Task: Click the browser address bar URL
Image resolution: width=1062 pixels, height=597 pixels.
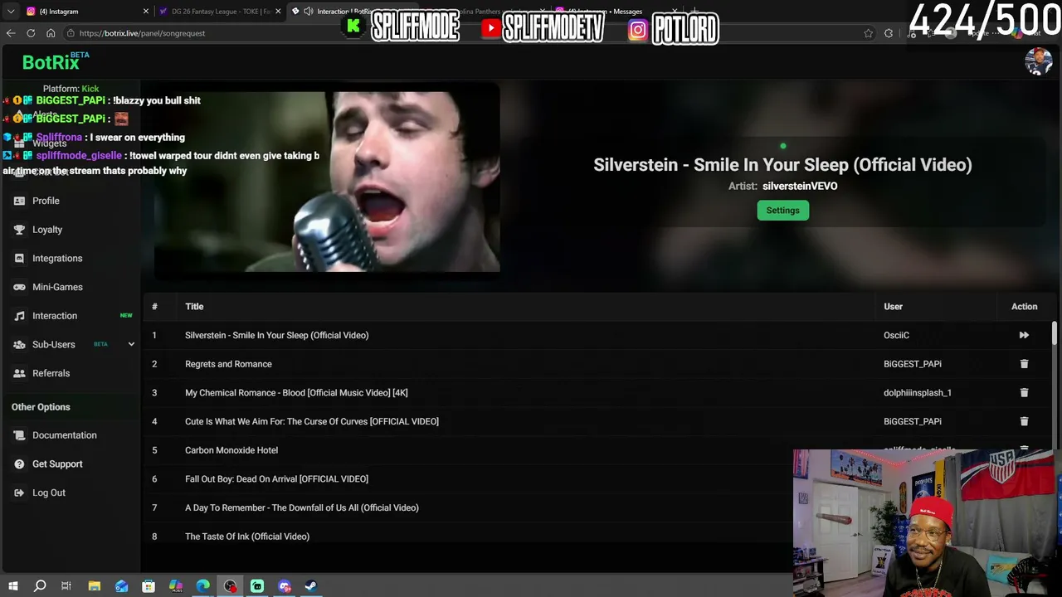Action: coord(142,33)
